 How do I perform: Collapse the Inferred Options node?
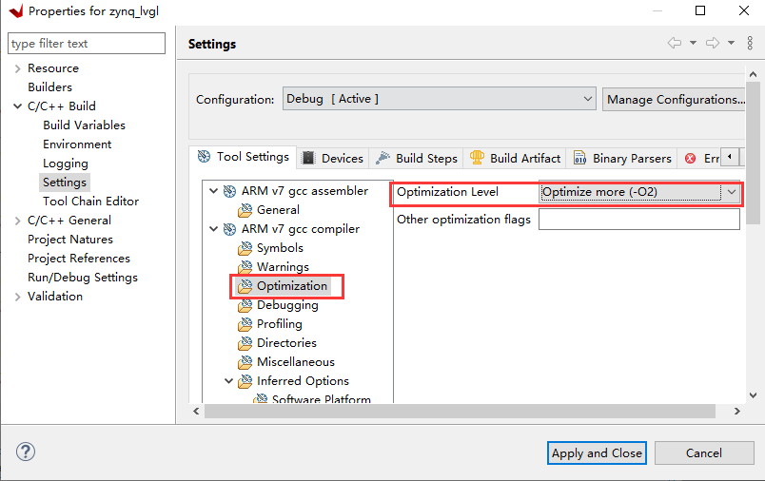pyautogui.click(x=229, y=381)
